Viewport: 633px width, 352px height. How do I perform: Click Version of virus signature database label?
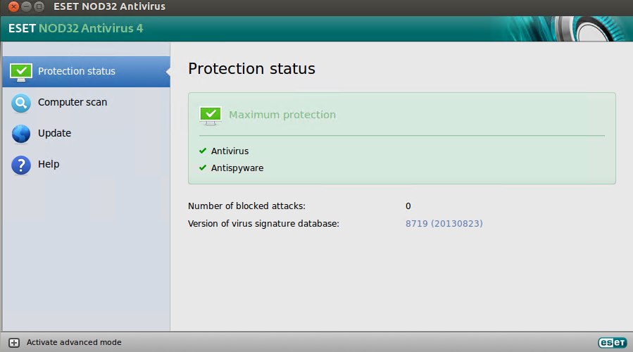(263, 224)
